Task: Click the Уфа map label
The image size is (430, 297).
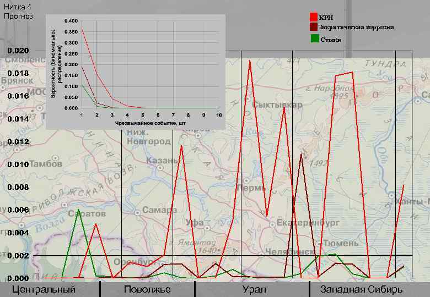Action: click(195, 222)
